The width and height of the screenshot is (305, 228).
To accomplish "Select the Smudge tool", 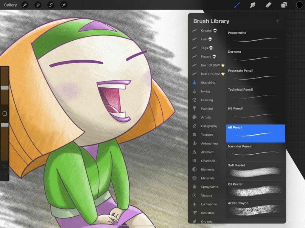I will [x=253, y=5].
